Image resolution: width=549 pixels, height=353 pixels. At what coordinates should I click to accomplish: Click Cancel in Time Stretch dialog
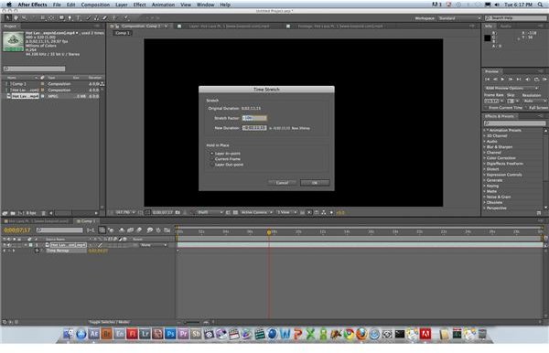282,183
